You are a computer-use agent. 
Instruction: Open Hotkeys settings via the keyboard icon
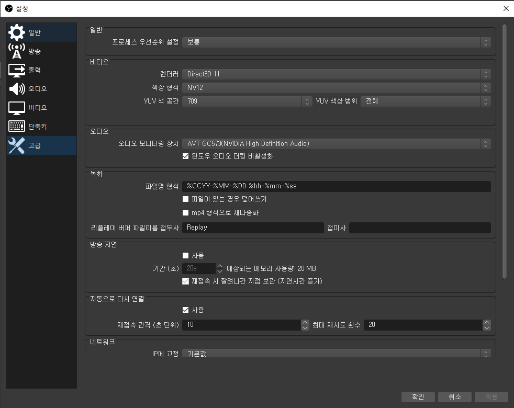pyautogui.click(x=16, y=126)
